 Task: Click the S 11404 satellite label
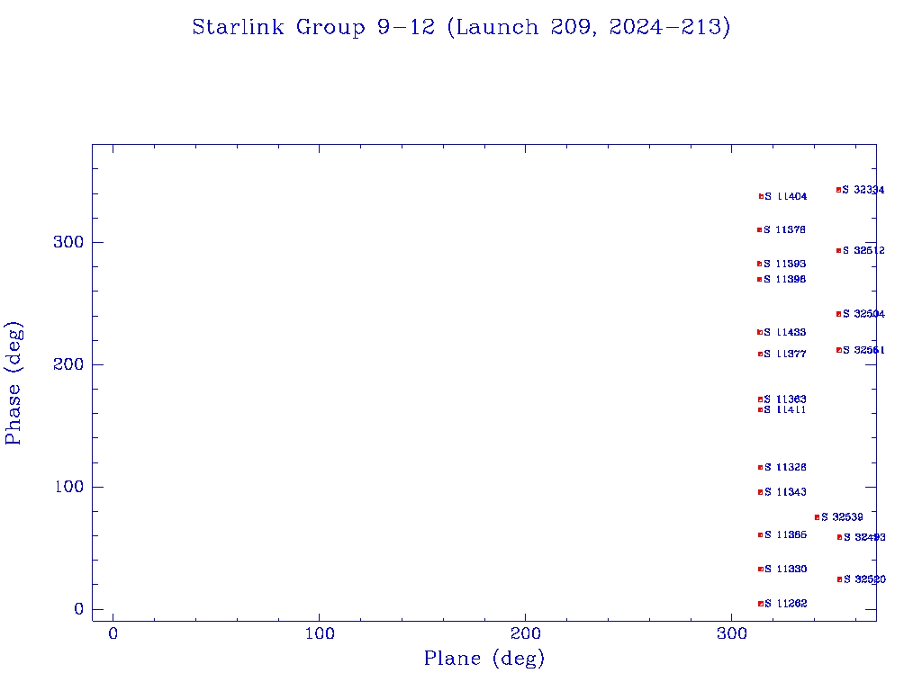785,197
